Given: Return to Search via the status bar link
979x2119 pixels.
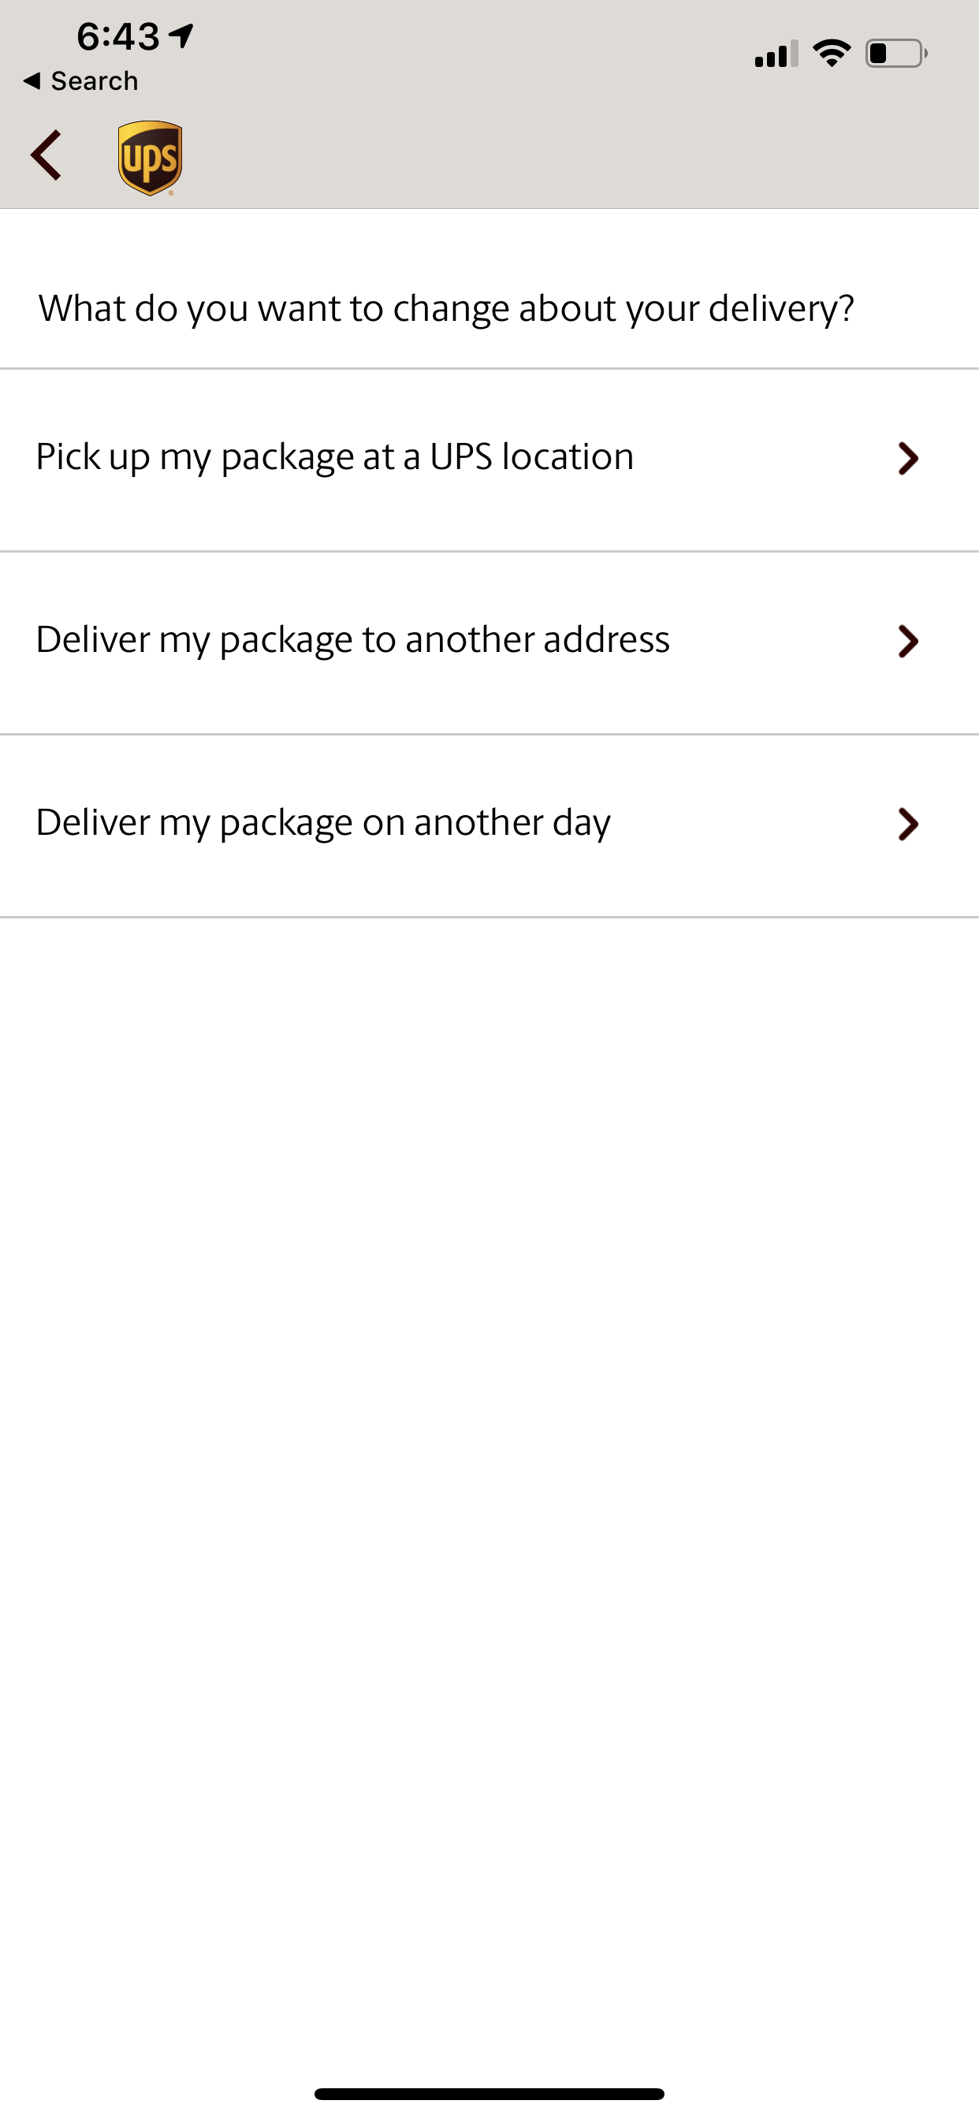Looking at the screenshot, I should [80, 80].
